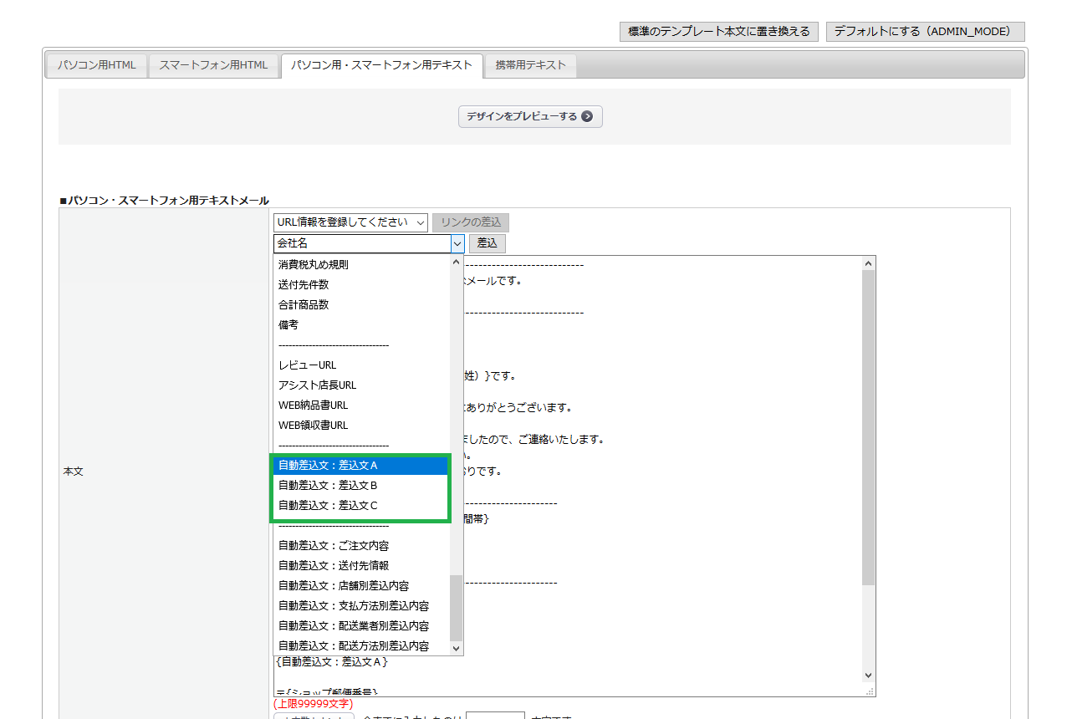Open the URL情報を登録してください dropdown

350,222
